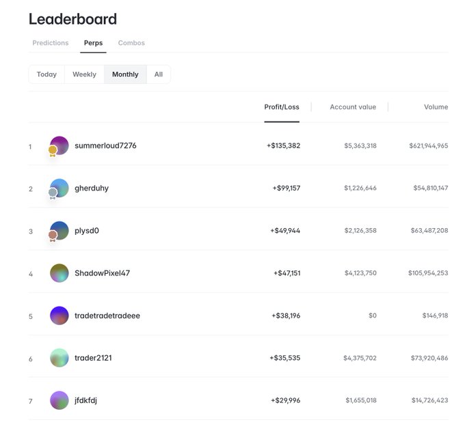Select the Perps tab
Viewport: 465px width, 433px height.
coord(93,43)
